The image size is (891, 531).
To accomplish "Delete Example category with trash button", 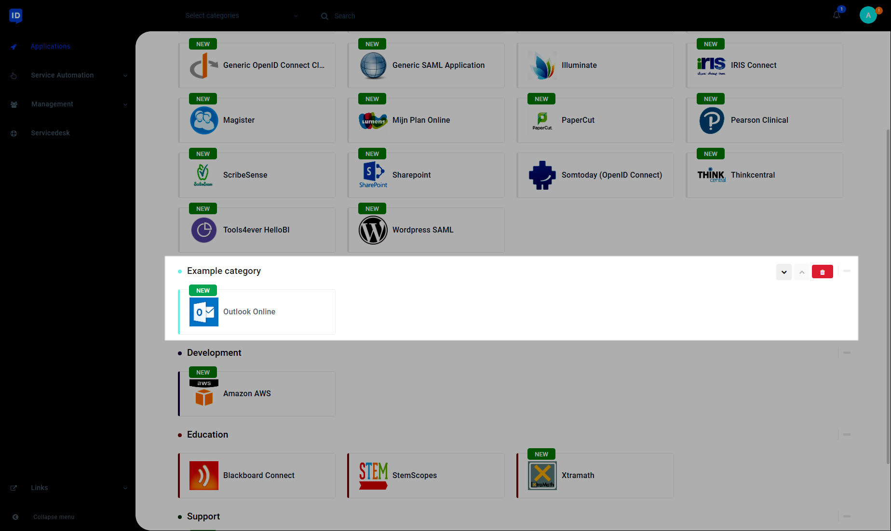I will coord(822,272).
